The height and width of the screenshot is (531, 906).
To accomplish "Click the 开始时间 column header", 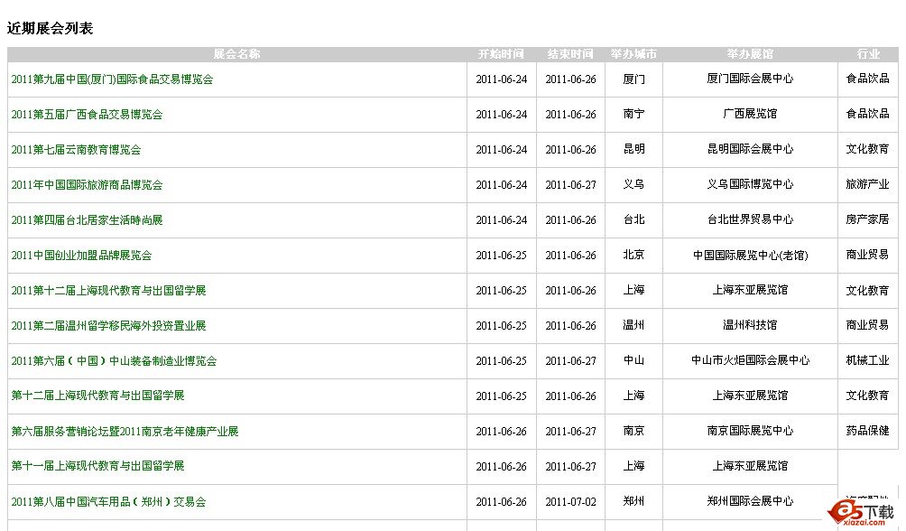I will (501, 54).
